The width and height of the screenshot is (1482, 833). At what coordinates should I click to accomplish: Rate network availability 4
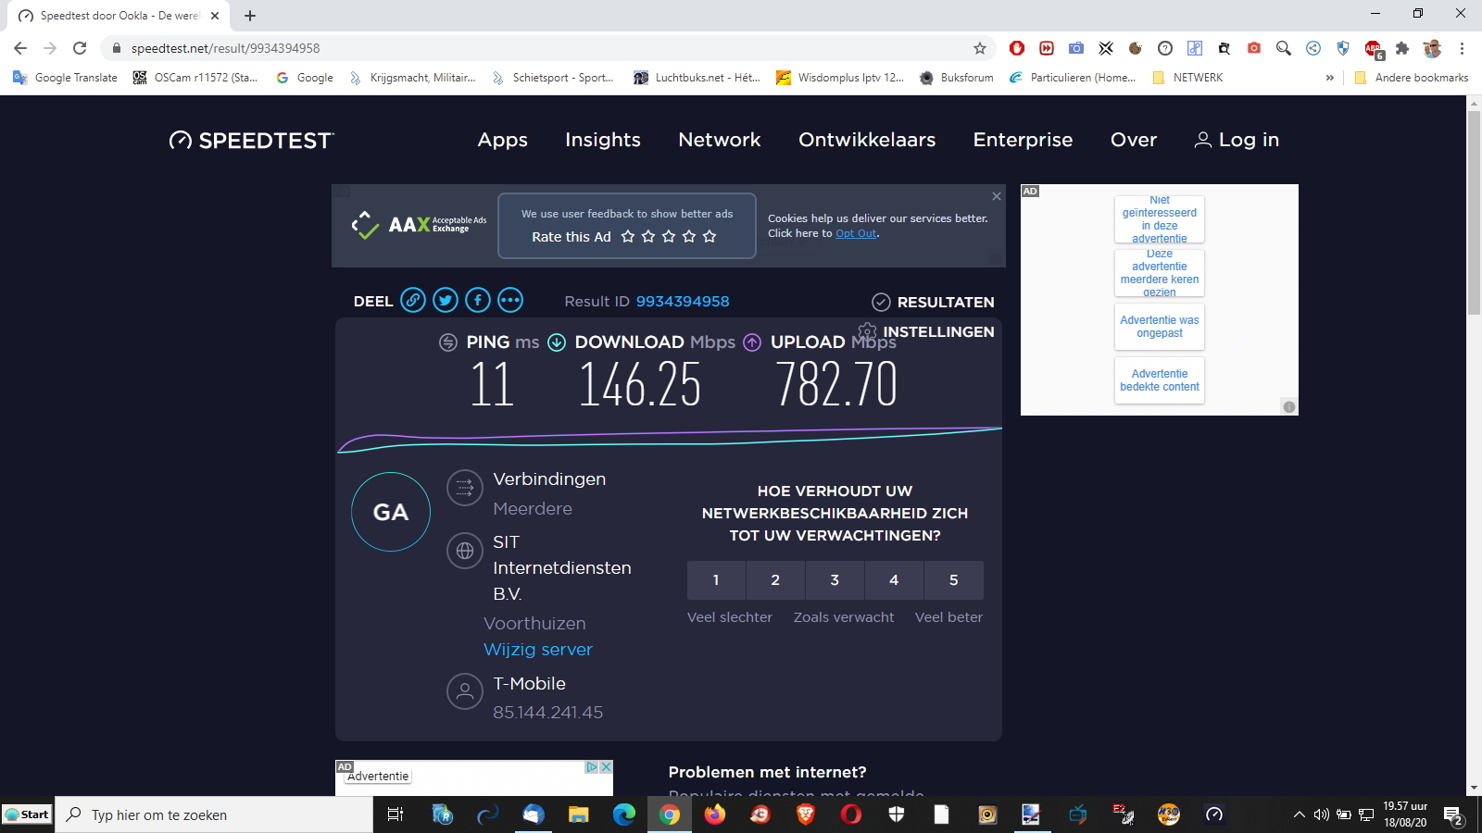click(x=894, y=580)
